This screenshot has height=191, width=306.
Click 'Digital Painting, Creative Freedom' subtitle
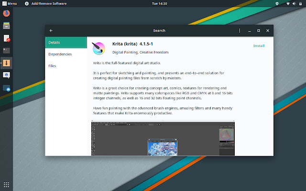point(140,52)
